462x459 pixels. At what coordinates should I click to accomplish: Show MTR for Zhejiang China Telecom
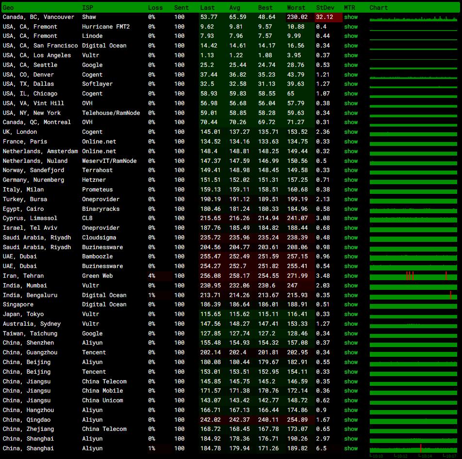click(x=351, y=428)
